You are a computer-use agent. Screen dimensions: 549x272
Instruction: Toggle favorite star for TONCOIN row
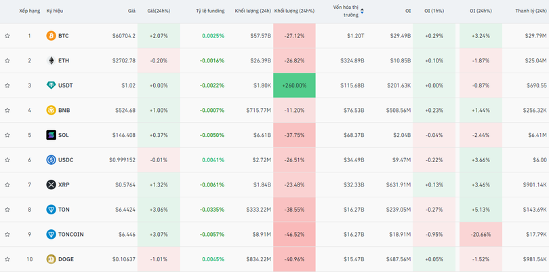point(7,235)
